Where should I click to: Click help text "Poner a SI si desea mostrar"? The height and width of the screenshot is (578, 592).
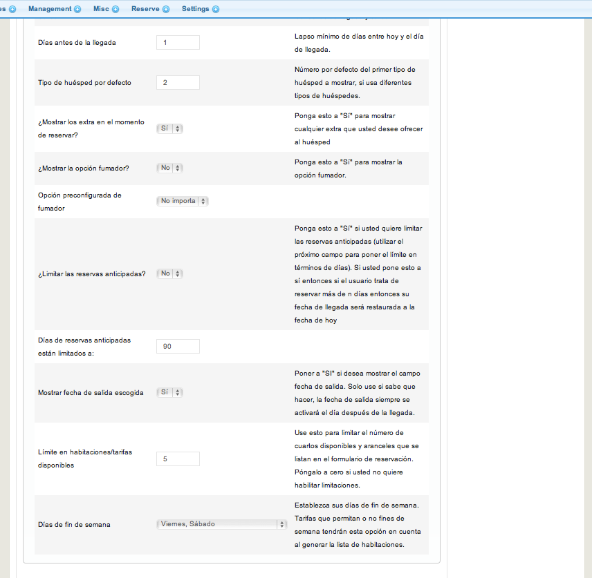tap(358, 393)
